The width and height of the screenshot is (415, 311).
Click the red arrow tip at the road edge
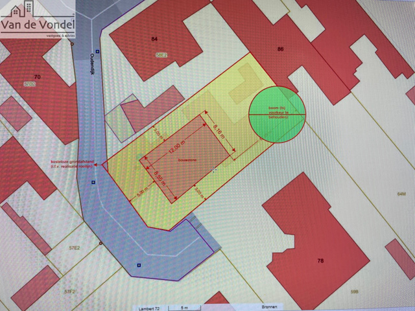(x=95, y=165)
